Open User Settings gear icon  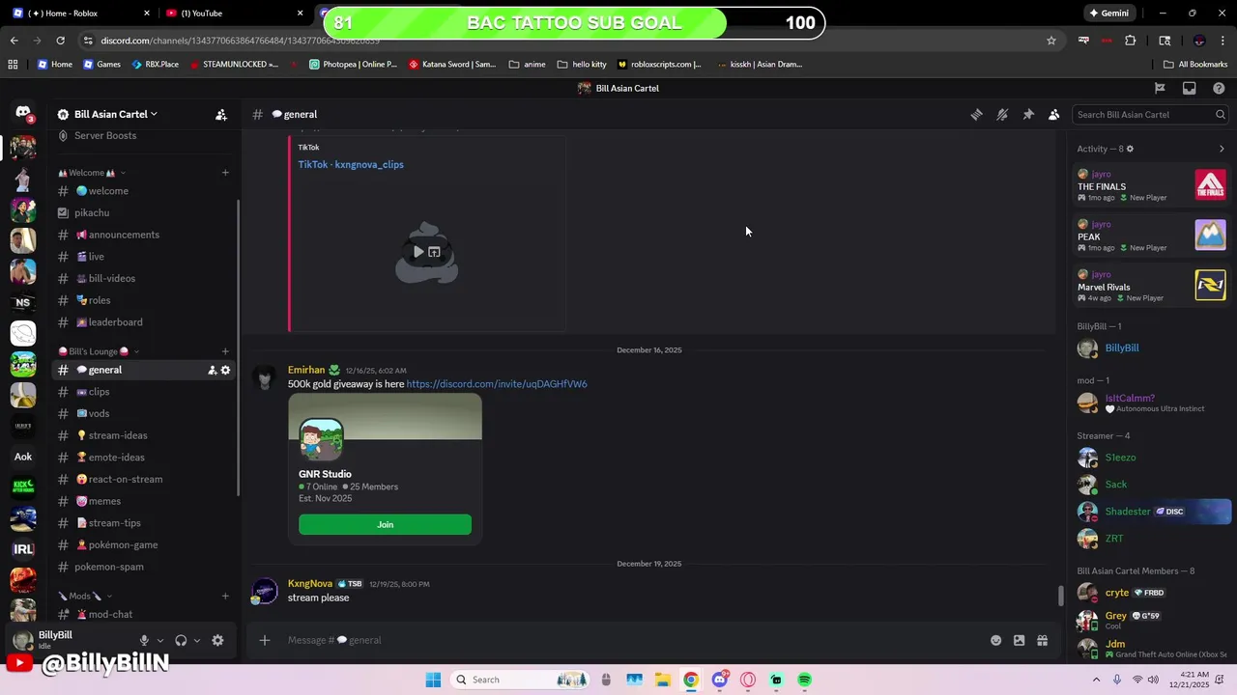point(217,640)
